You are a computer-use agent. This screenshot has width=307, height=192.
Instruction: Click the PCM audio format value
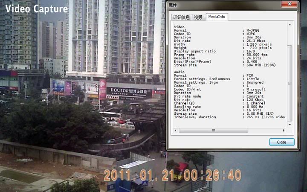(x=249, y=76)
